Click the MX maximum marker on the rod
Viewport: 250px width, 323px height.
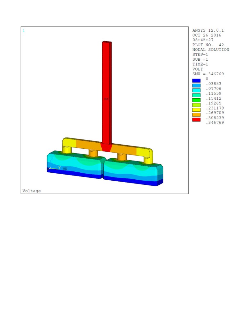106,99
